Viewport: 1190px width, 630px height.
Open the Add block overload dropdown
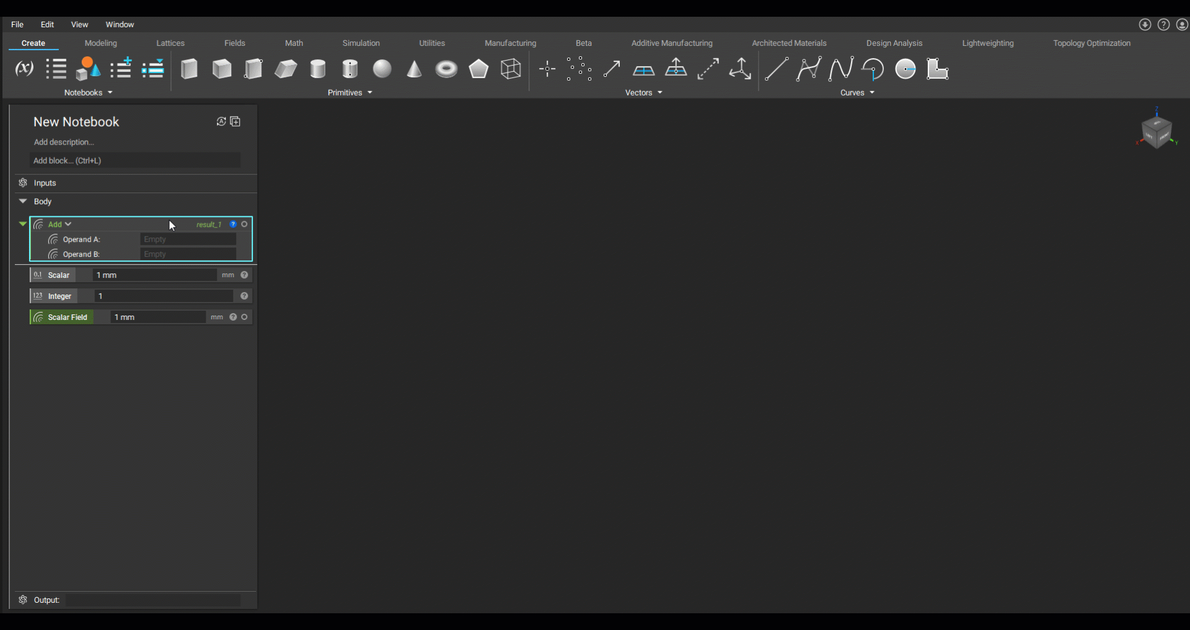coord(68,224)
